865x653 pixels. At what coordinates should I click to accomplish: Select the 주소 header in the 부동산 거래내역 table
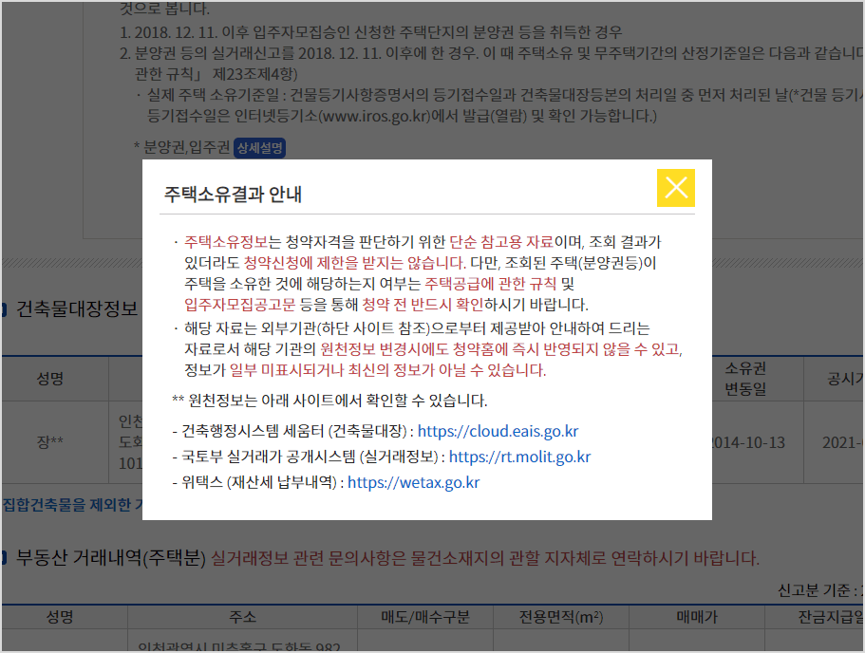click(x=242, y=616)
